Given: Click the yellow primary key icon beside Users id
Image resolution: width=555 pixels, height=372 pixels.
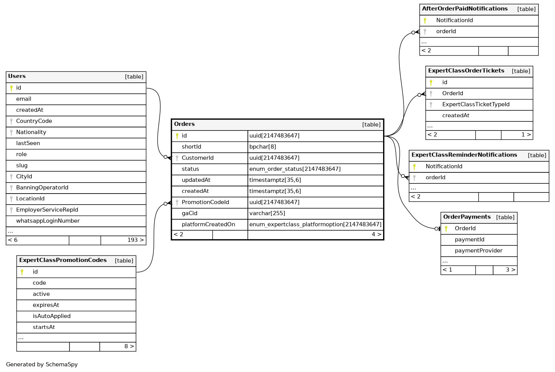Looking at the screenshot, I should click(x=11, y=88).
